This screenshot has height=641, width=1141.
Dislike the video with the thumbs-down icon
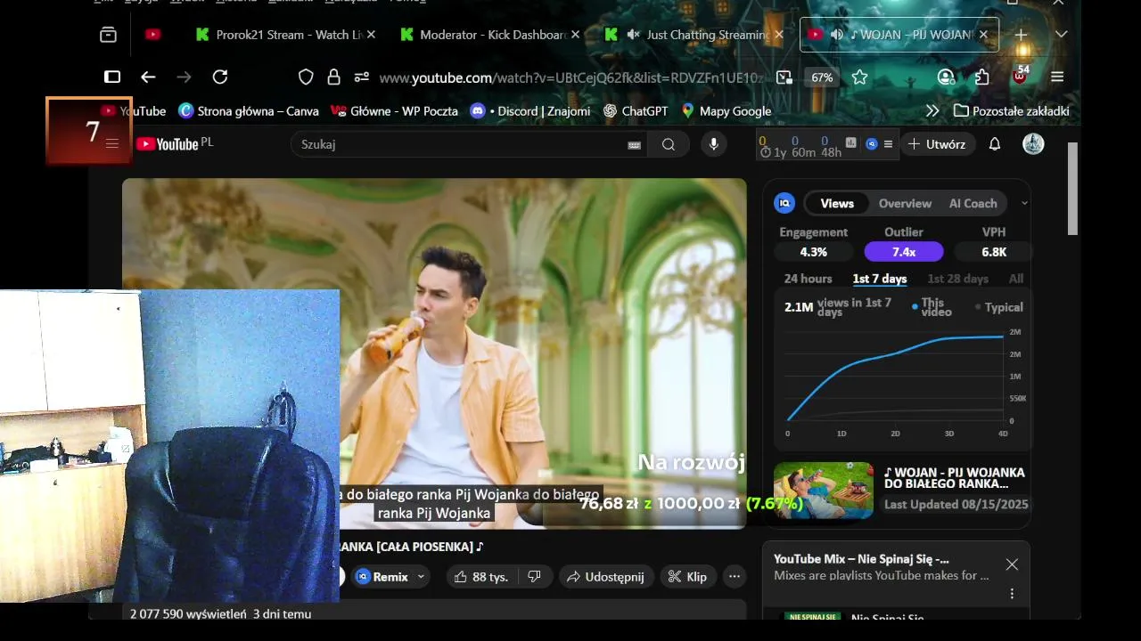point(534,577)
